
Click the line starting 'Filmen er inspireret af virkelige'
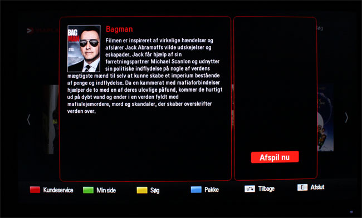coord(159,41)
